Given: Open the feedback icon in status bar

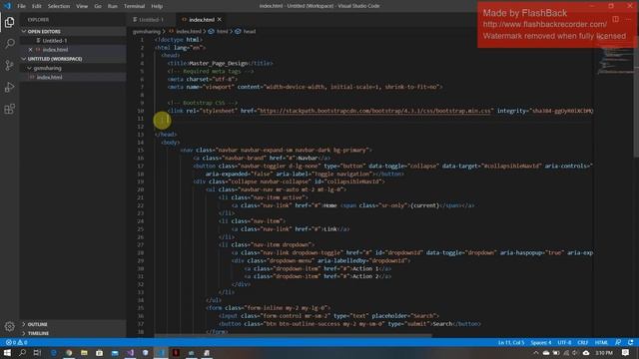Looking at the screenshot, I should [618, 343].
